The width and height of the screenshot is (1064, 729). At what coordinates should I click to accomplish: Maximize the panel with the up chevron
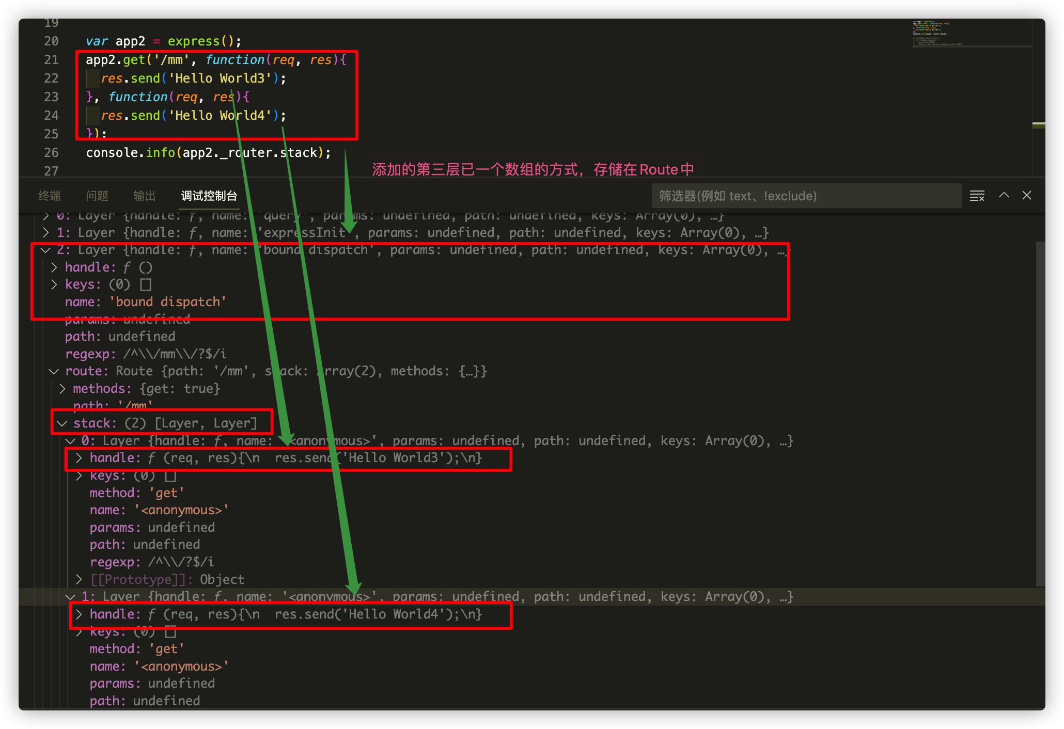coord(1004,195)
